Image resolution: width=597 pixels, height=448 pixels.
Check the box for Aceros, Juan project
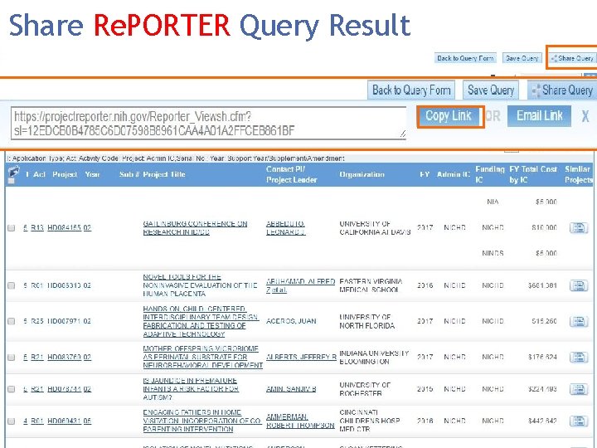point(12,321)
